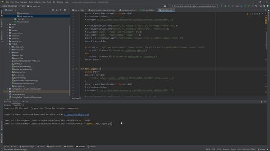Open the File menu

(x=8, y=2)
